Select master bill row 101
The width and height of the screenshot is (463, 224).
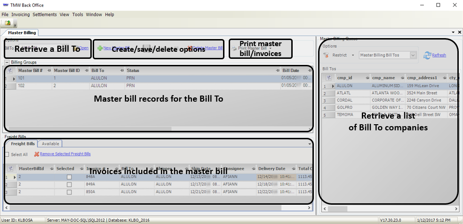158,79
